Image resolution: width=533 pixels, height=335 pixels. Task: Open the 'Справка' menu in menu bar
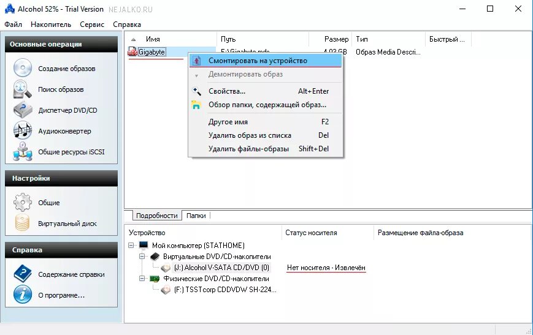(x=127, y=24)
